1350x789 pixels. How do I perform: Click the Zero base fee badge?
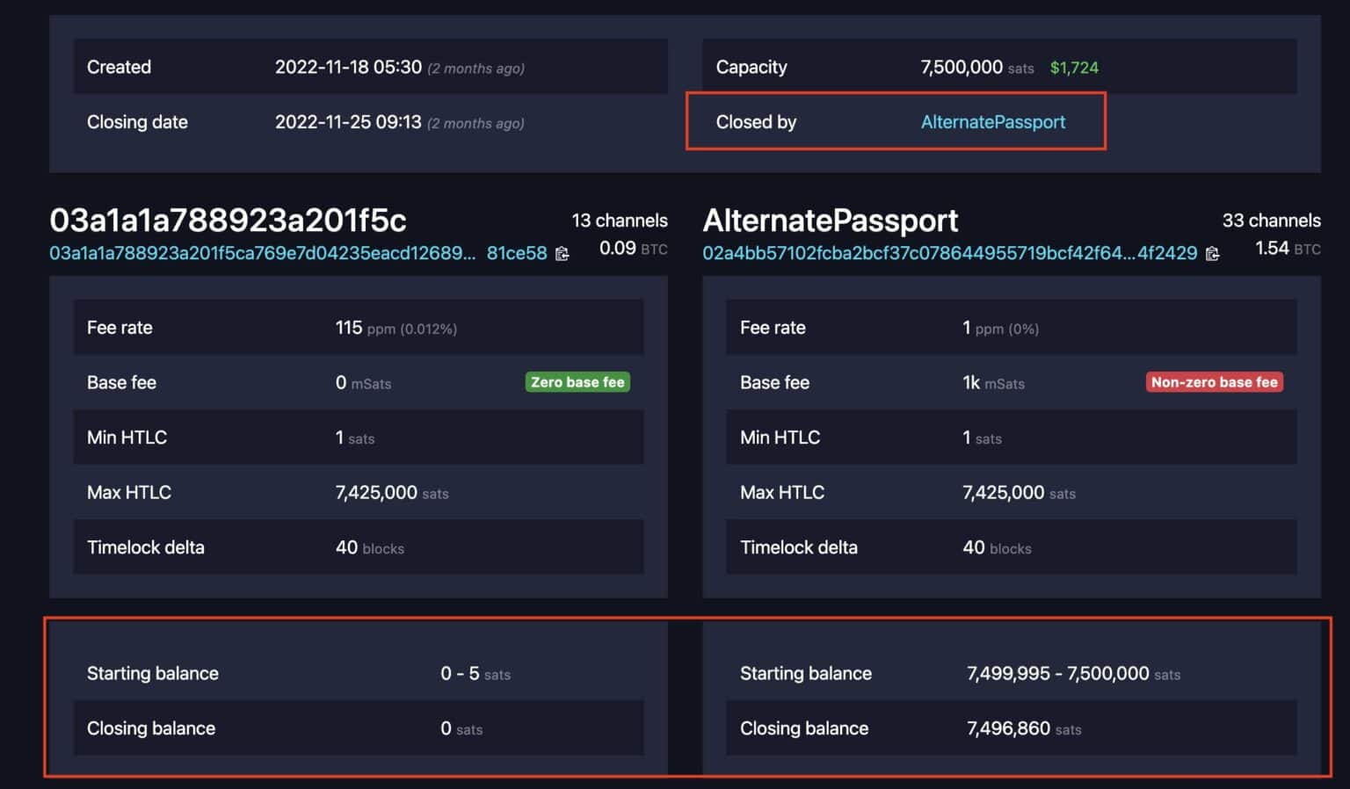(577, 381)
